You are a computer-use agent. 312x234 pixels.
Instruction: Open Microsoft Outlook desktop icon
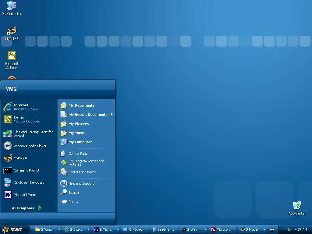12,60
